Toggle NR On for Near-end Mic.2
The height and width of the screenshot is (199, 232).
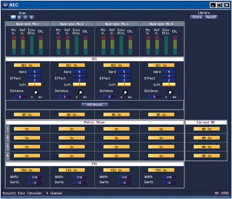72,114
